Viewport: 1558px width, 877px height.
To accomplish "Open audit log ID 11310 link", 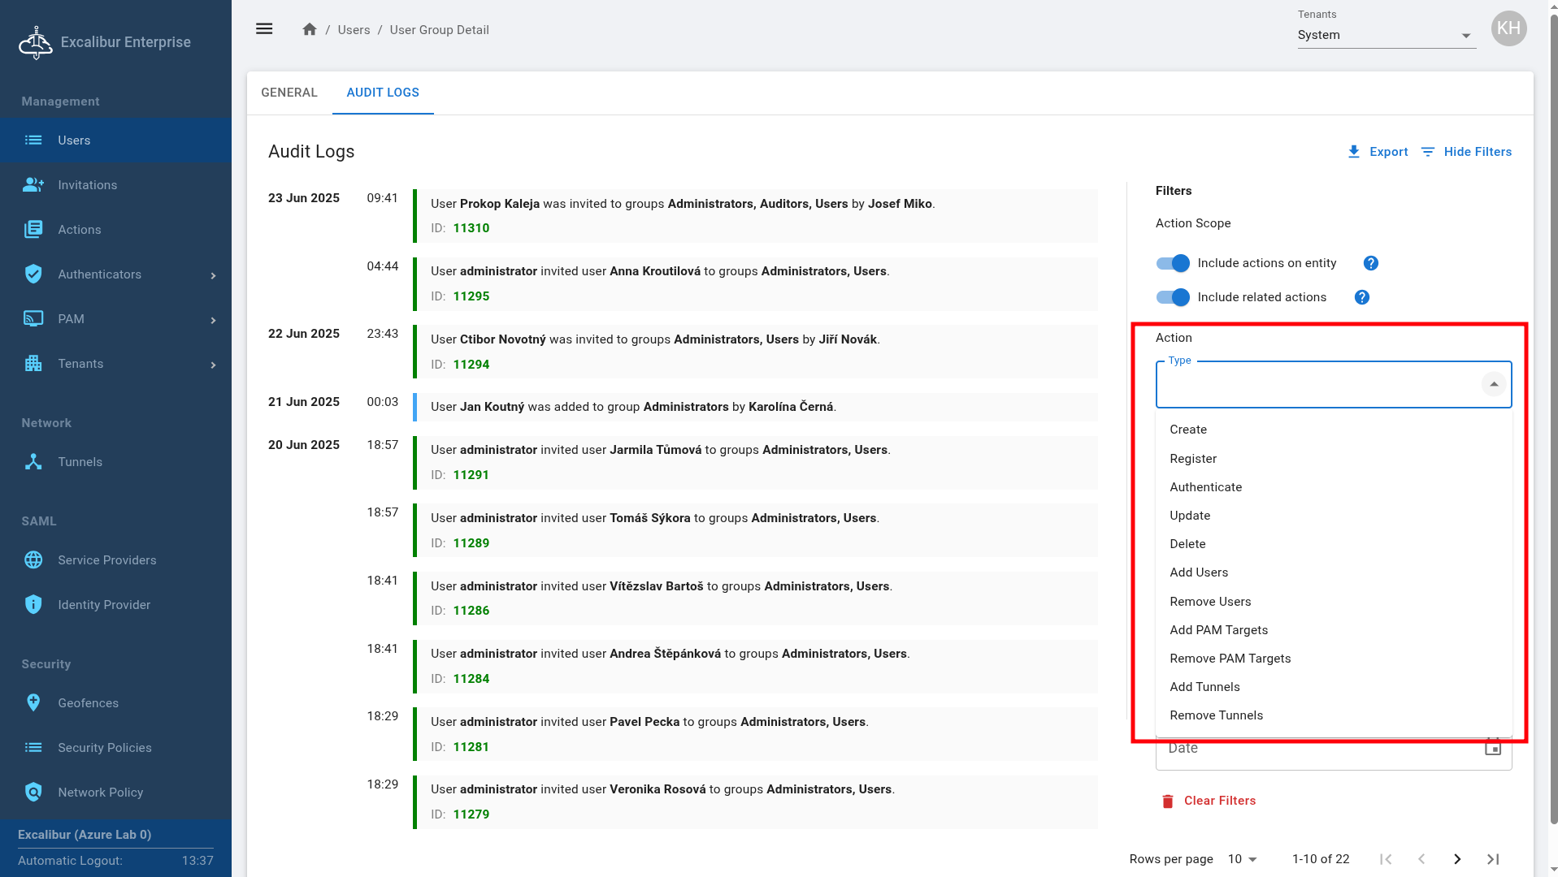I will coord(471,228).
